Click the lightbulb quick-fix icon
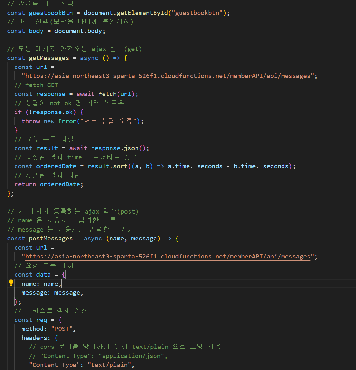This screenshot has width=356, height=370. (x=11, y=283)
